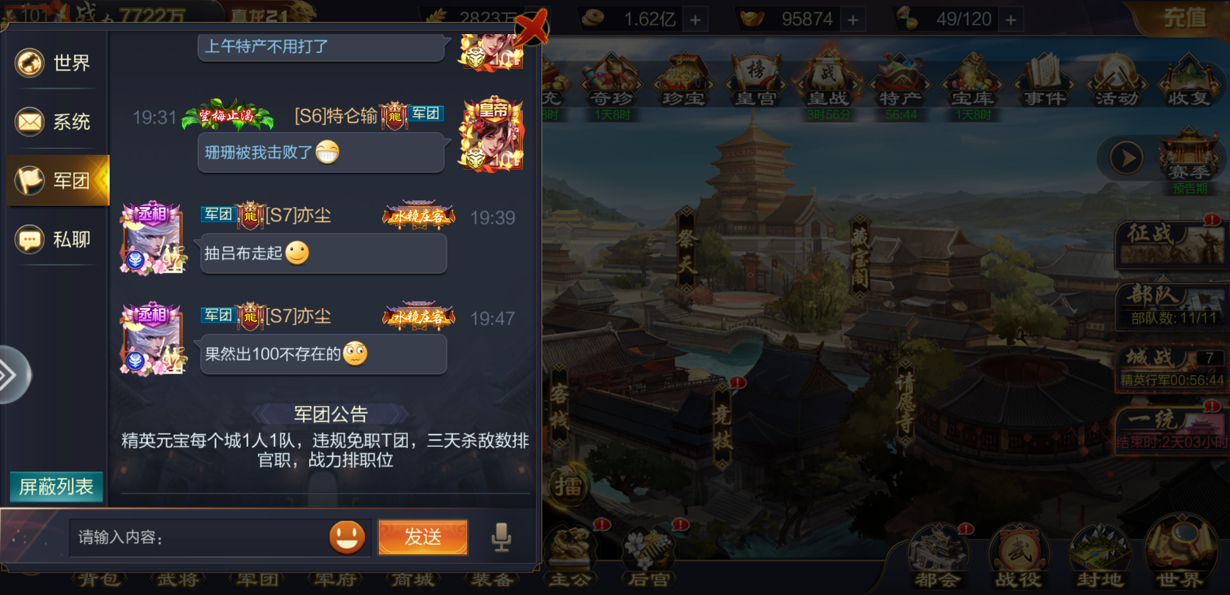Open the 皇战 battle icon
The height and width of the screenshot is (595, 1230).
(828, 79)
